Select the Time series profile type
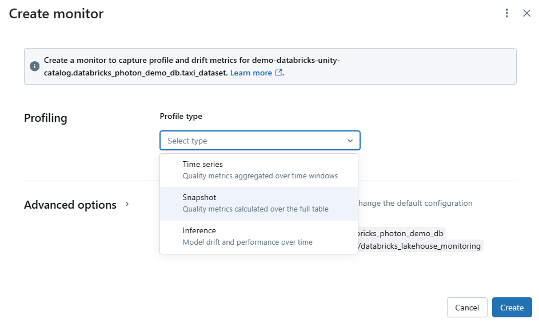This screenshot has width=539, height=327. tap(258, 170)
